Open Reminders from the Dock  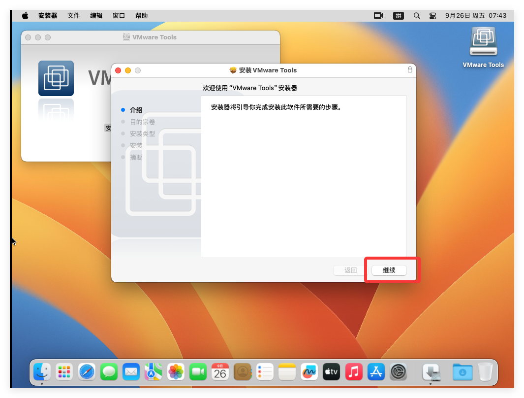coord(265,372)
